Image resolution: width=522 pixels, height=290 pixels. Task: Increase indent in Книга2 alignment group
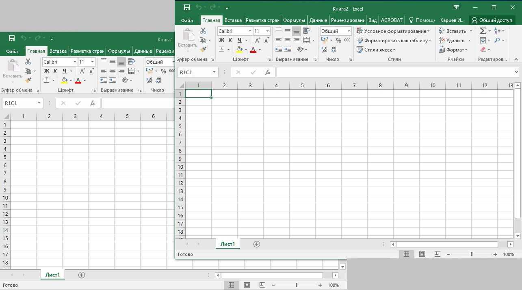coord(288,49)
